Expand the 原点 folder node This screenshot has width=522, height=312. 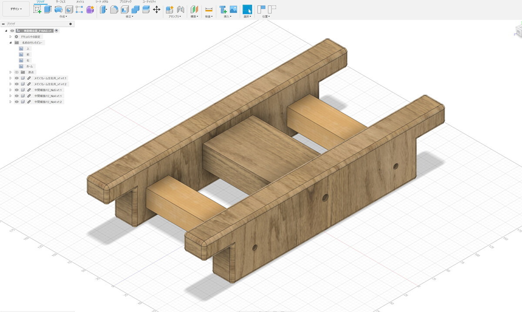click(x=10, y=72)
